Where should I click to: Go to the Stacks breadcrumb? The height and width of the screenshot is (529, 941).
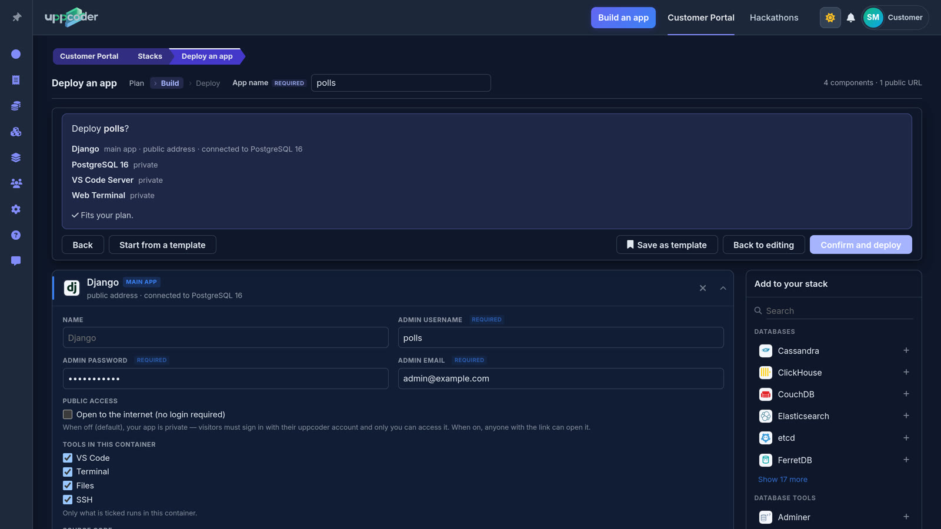click(x=149, y=56)
